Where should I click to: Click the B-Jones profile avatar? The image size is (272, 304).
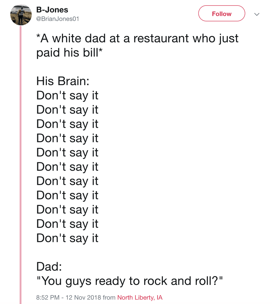click(x=21, y=15)
